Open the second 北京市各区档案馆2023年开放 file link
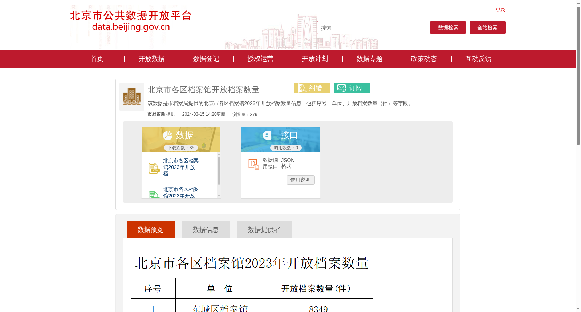581x312 pixels. click(x=181, y=192)
